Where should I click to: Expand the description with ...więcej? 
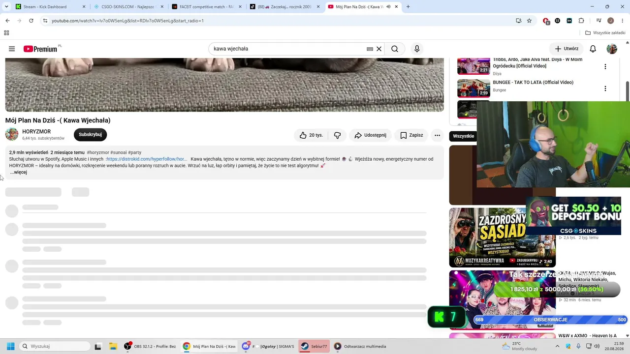[x=19, y=173]
